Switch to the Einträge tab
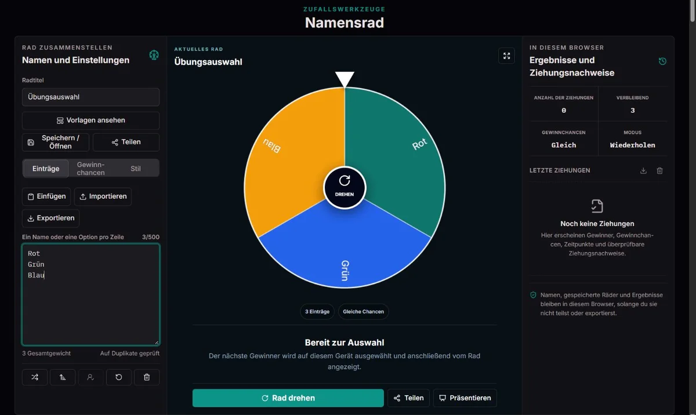 [46, 169]
